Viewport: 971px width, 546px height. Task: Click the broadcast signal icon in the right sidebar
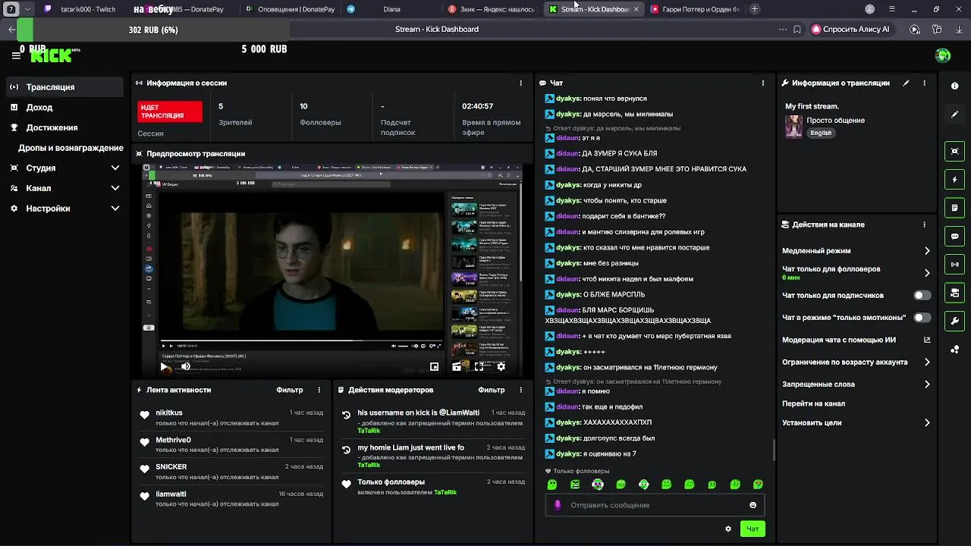pos(954,265)
